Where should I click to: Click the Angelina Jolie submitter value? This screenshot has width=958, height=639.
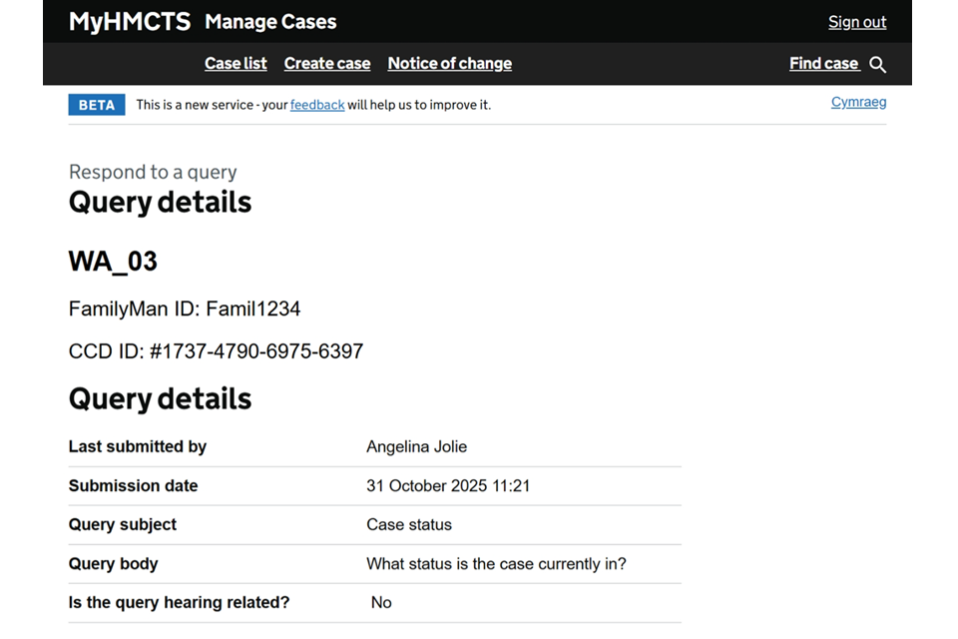(x=416, y=446)
